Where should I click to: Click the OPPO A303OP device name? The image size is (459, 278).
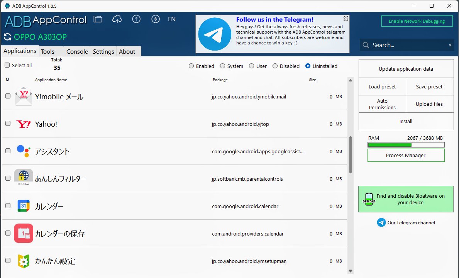[41, 37]
